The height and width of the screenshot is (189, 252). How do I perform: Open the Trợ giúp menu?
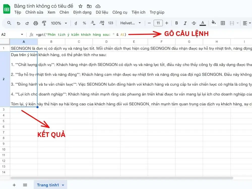click(x=157, y=12)
